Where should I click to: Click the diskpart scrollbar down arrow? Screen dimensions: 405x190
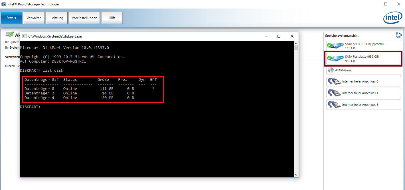tap(296, 175)
